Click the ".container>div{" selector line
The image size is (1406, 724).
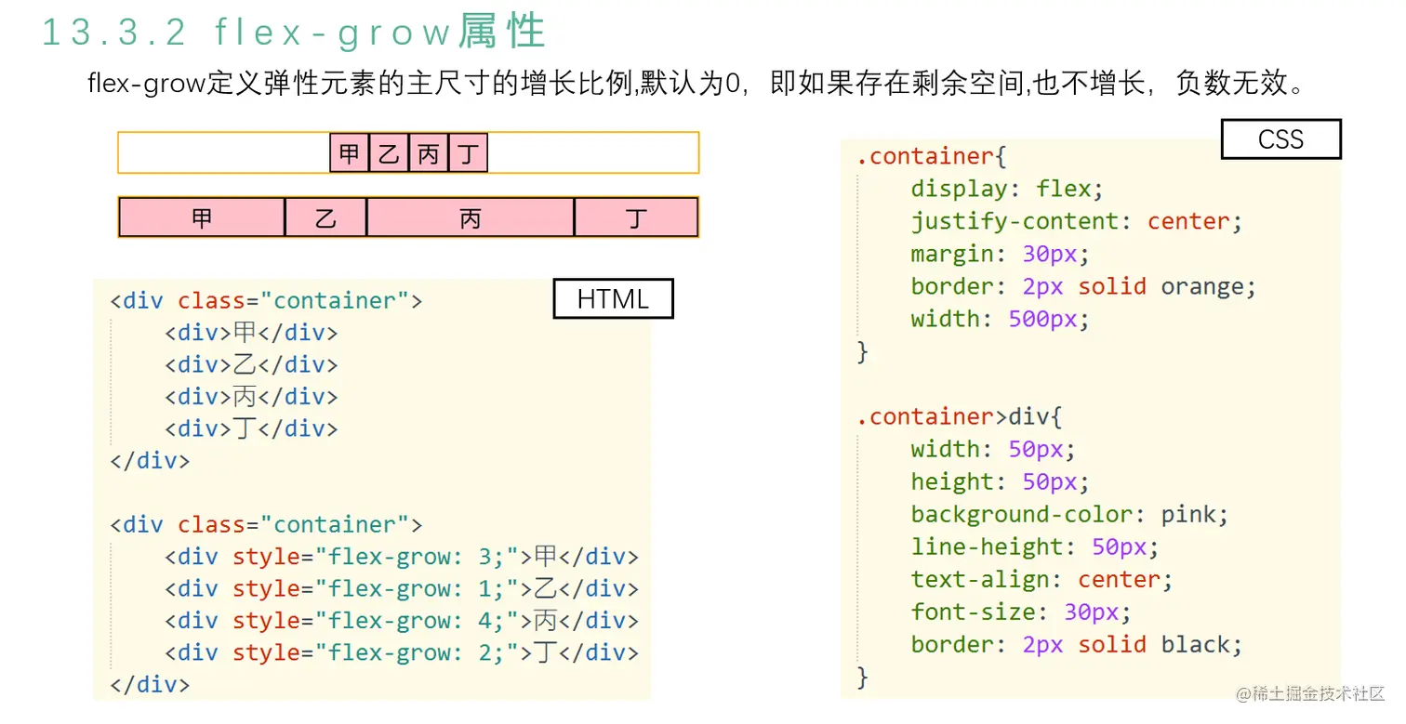point(959,416)
